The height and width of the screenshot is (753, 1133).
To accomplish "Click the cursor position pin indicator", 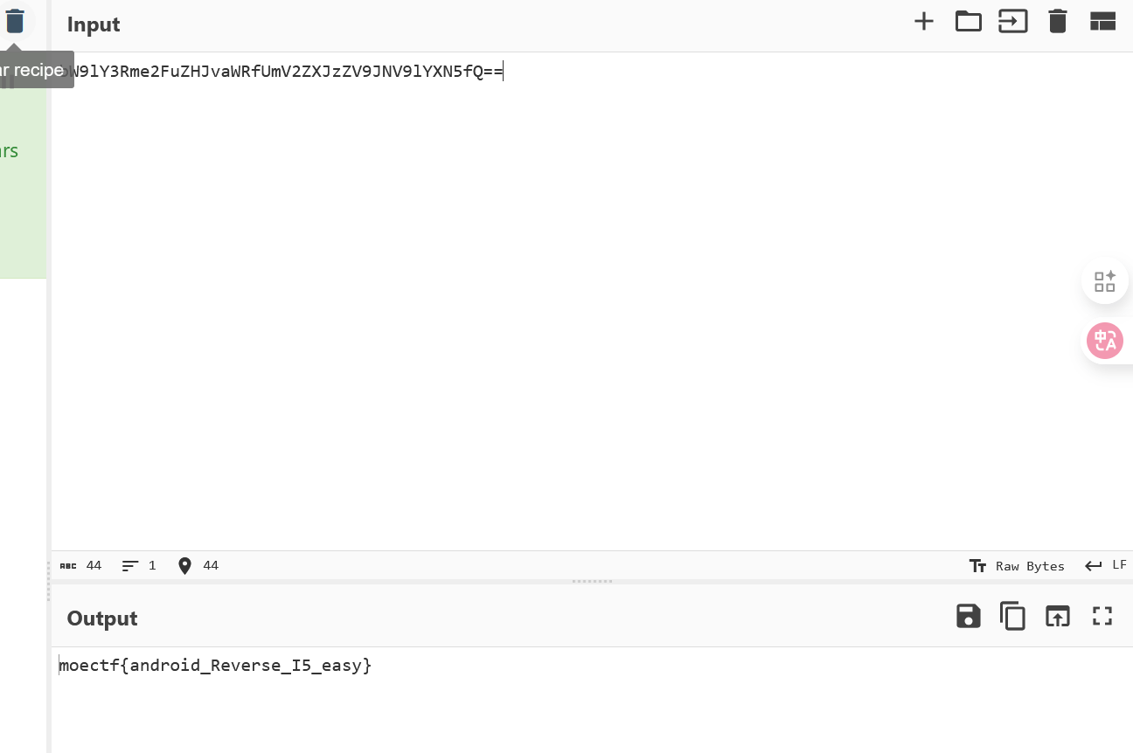I will (198, 566).
